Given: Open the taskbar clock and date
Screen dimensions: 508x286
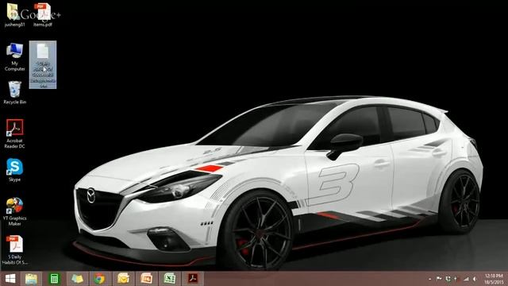Looking at the screenshot, I should 494,279.
